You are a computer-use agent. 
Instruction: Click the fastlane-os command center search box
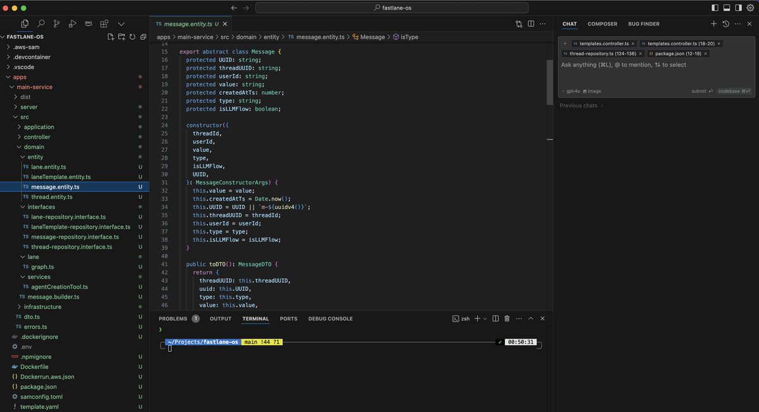[x=392, y=8]
